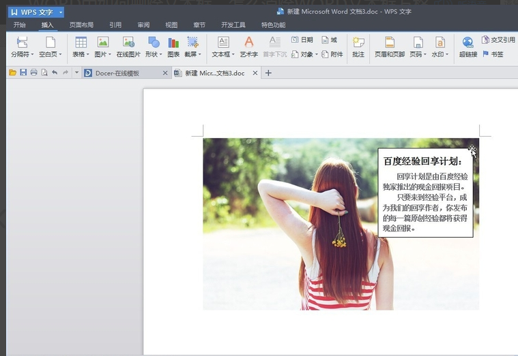Add a comment with 批注 icon
This screenshot has height=356, width=518.
point(358,43)
